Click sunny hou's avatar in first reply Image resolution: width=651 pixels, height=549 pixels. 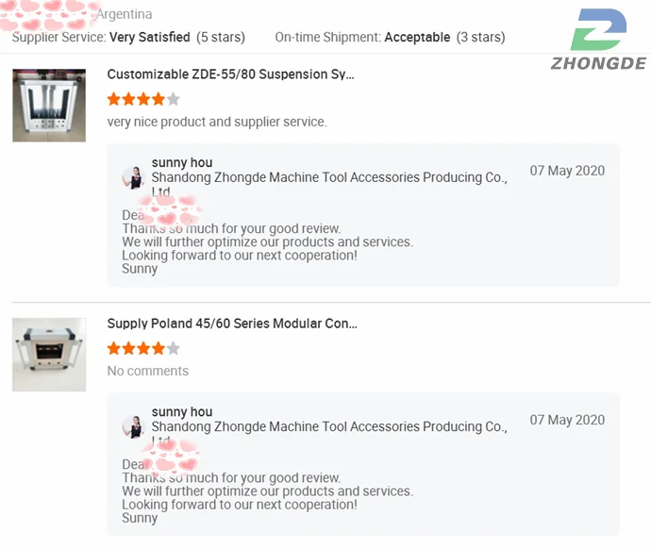[133, 176]
